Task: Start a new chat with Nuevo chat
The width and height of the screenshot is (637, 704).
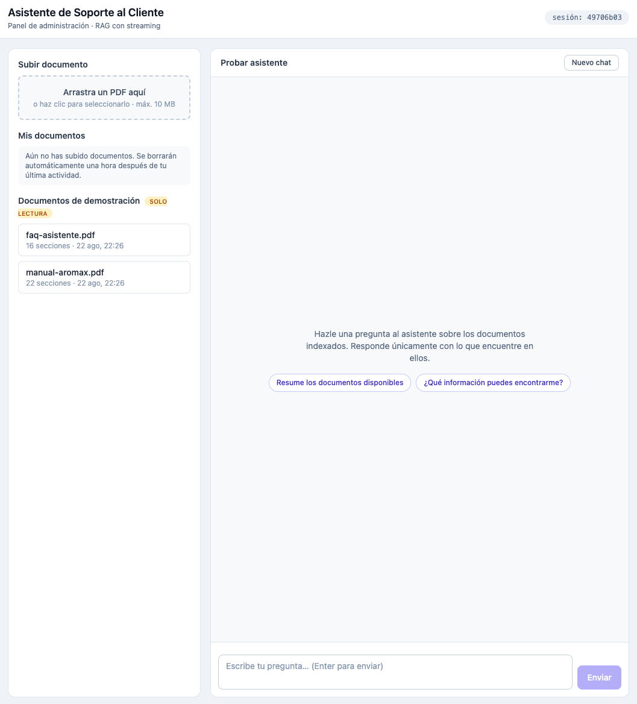Action: (591, 63)
